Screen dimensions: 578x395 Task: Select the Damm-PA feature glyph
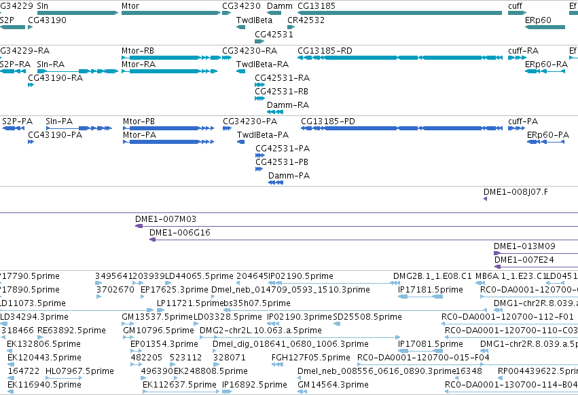click(x=276, y=183)
